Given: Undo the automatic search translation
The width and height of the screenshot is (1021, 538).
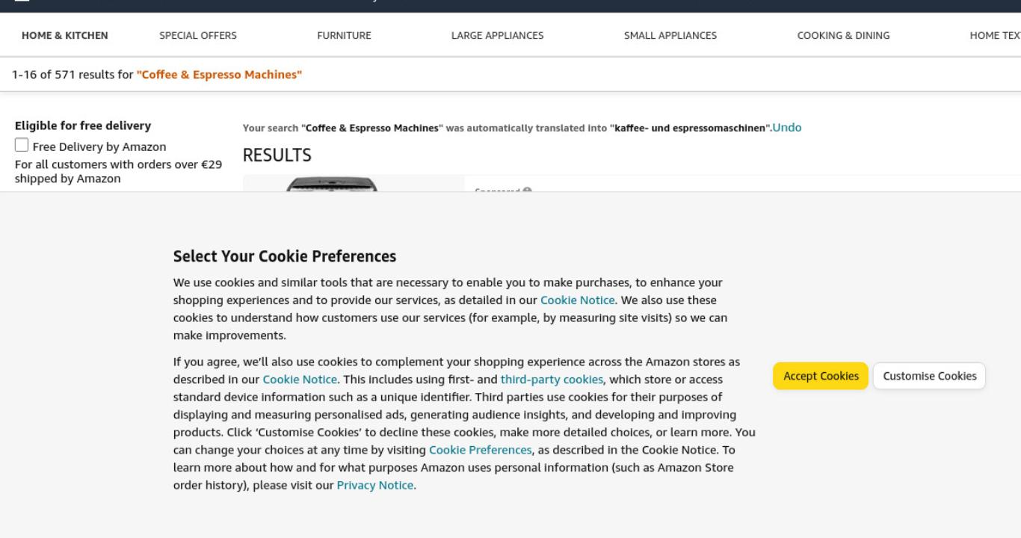Looking at the screenshot, I should pyautogui.click(x=787, y=128).
